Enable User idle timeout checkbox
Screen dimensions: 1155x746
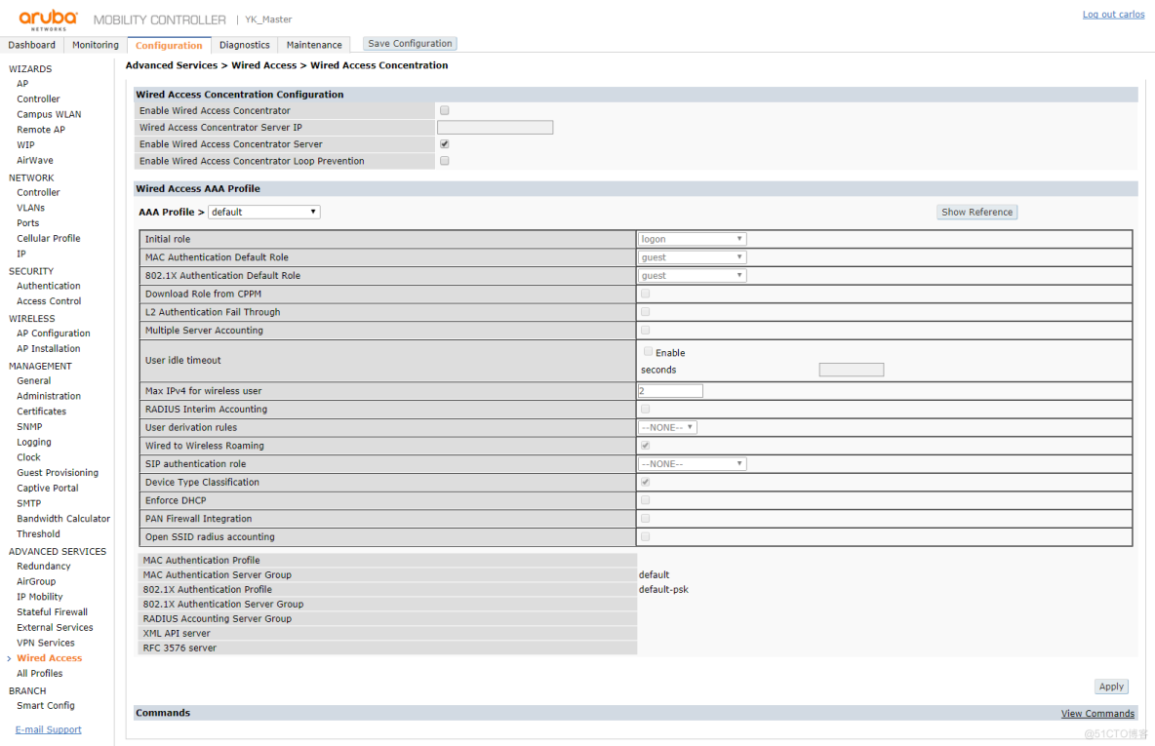[648, 351]
